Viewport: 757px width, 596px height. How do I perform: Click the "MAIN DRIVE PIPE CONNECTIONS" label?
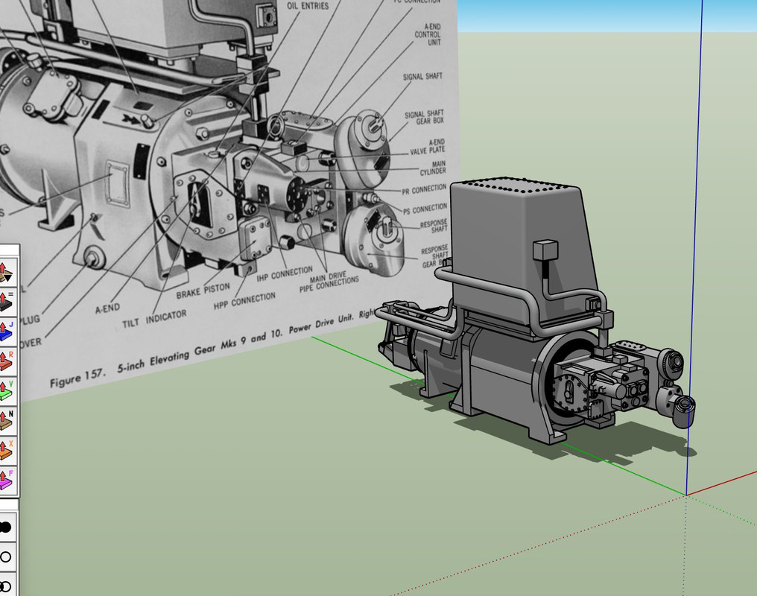pyautogui.click(x=329, y=282)
